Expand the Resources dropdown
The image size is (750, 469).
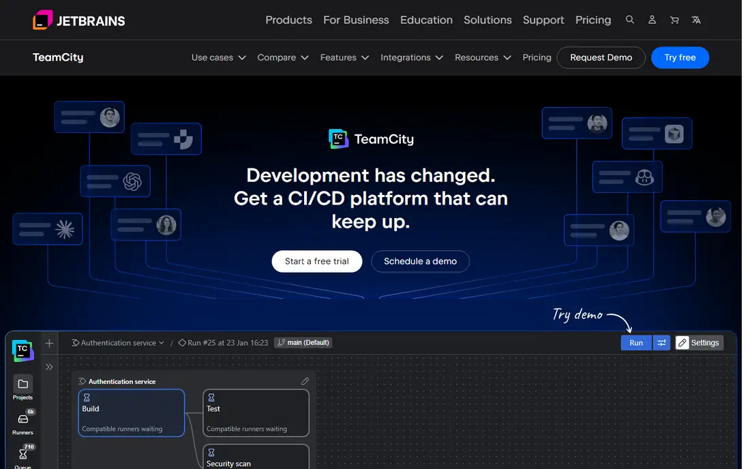483,57
